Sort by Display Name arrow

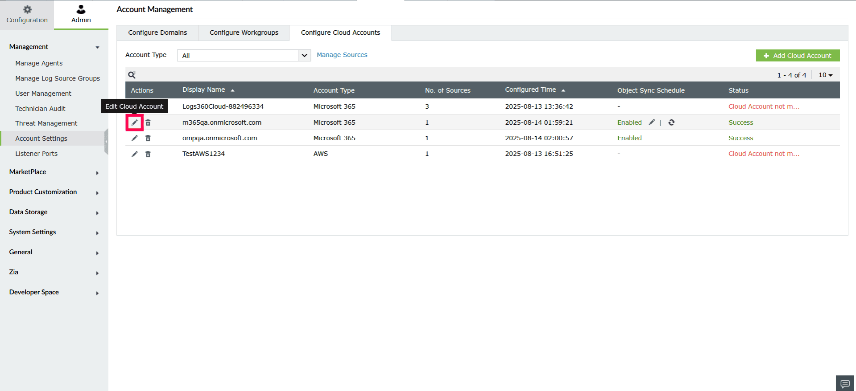(x=232, y=90)
